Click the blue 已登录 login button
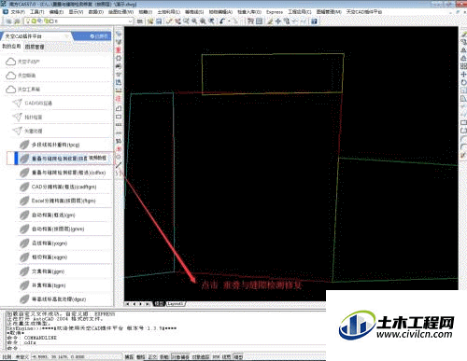The image size is (467, 361). 99,36
